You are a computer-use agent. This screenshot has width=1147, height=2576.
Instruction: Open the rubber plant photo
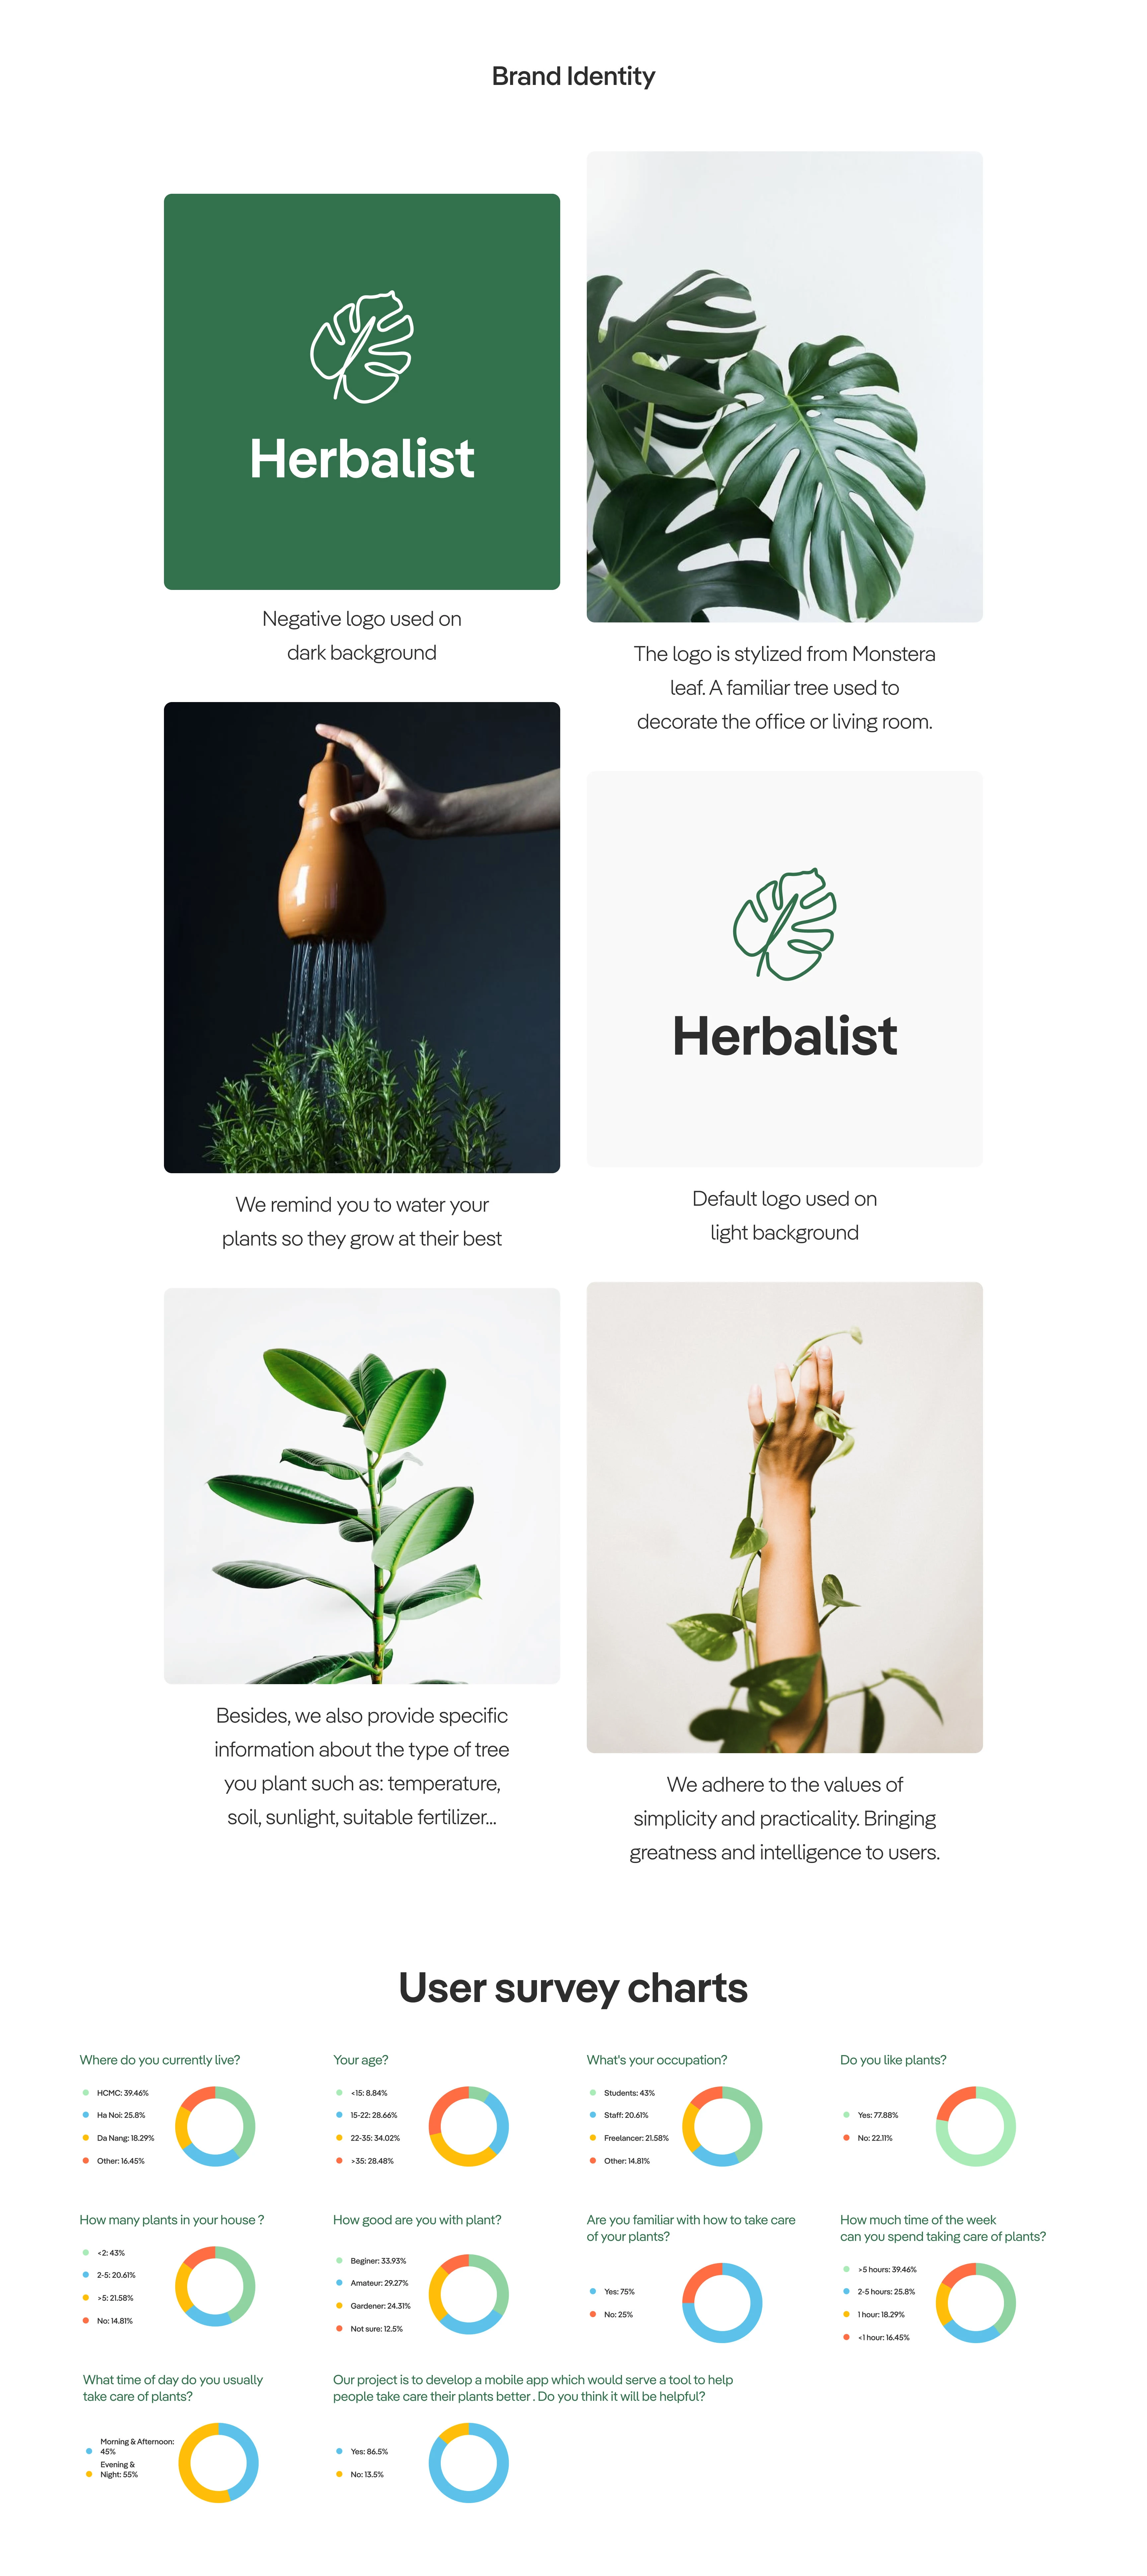pyautogui.click(x=362, y=1486)
